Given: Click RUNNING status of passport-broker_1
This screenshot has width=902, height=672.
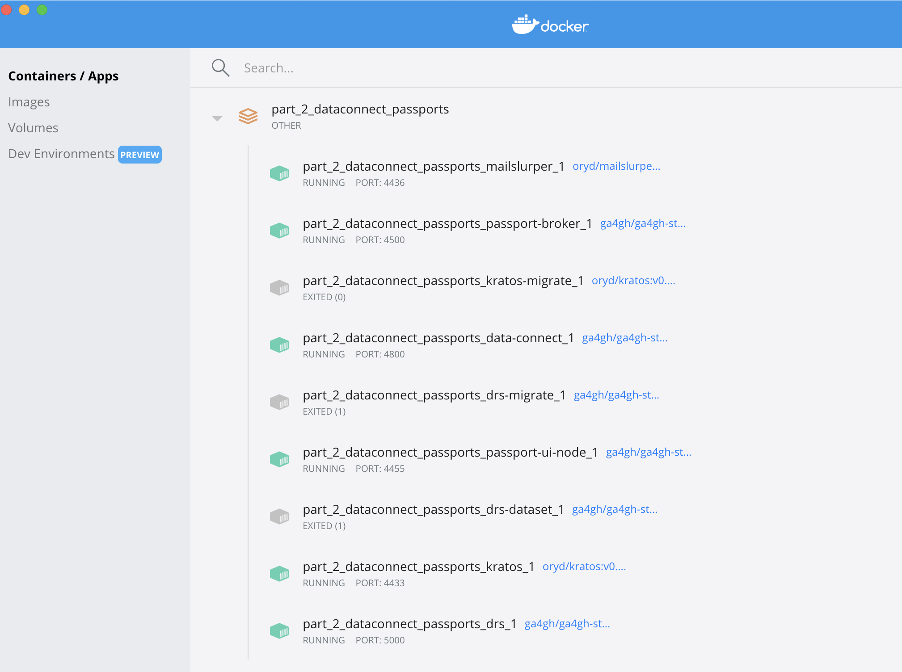Looking at the screenshot, I should click(x=324, y=240).
